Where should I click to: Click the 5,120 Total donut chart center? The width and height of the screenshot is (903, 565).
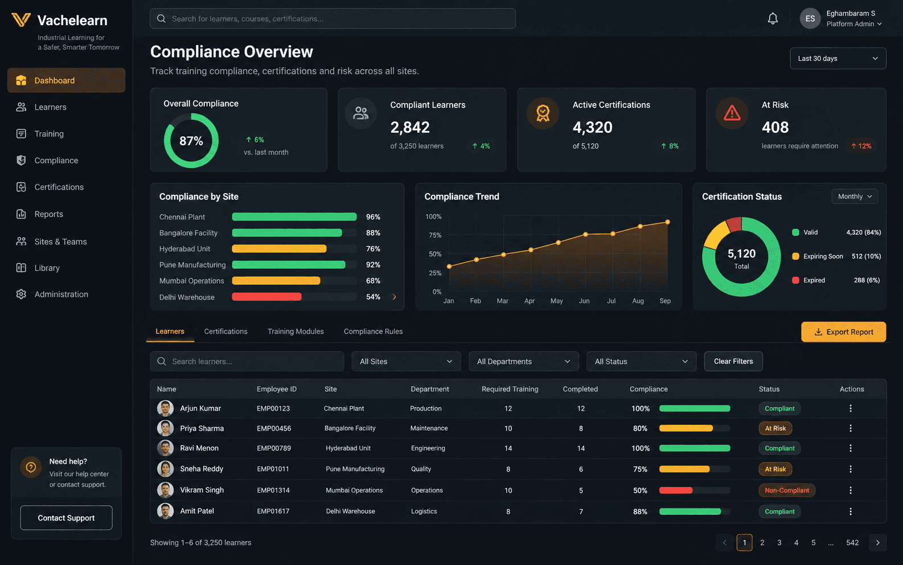pos(741,258)
